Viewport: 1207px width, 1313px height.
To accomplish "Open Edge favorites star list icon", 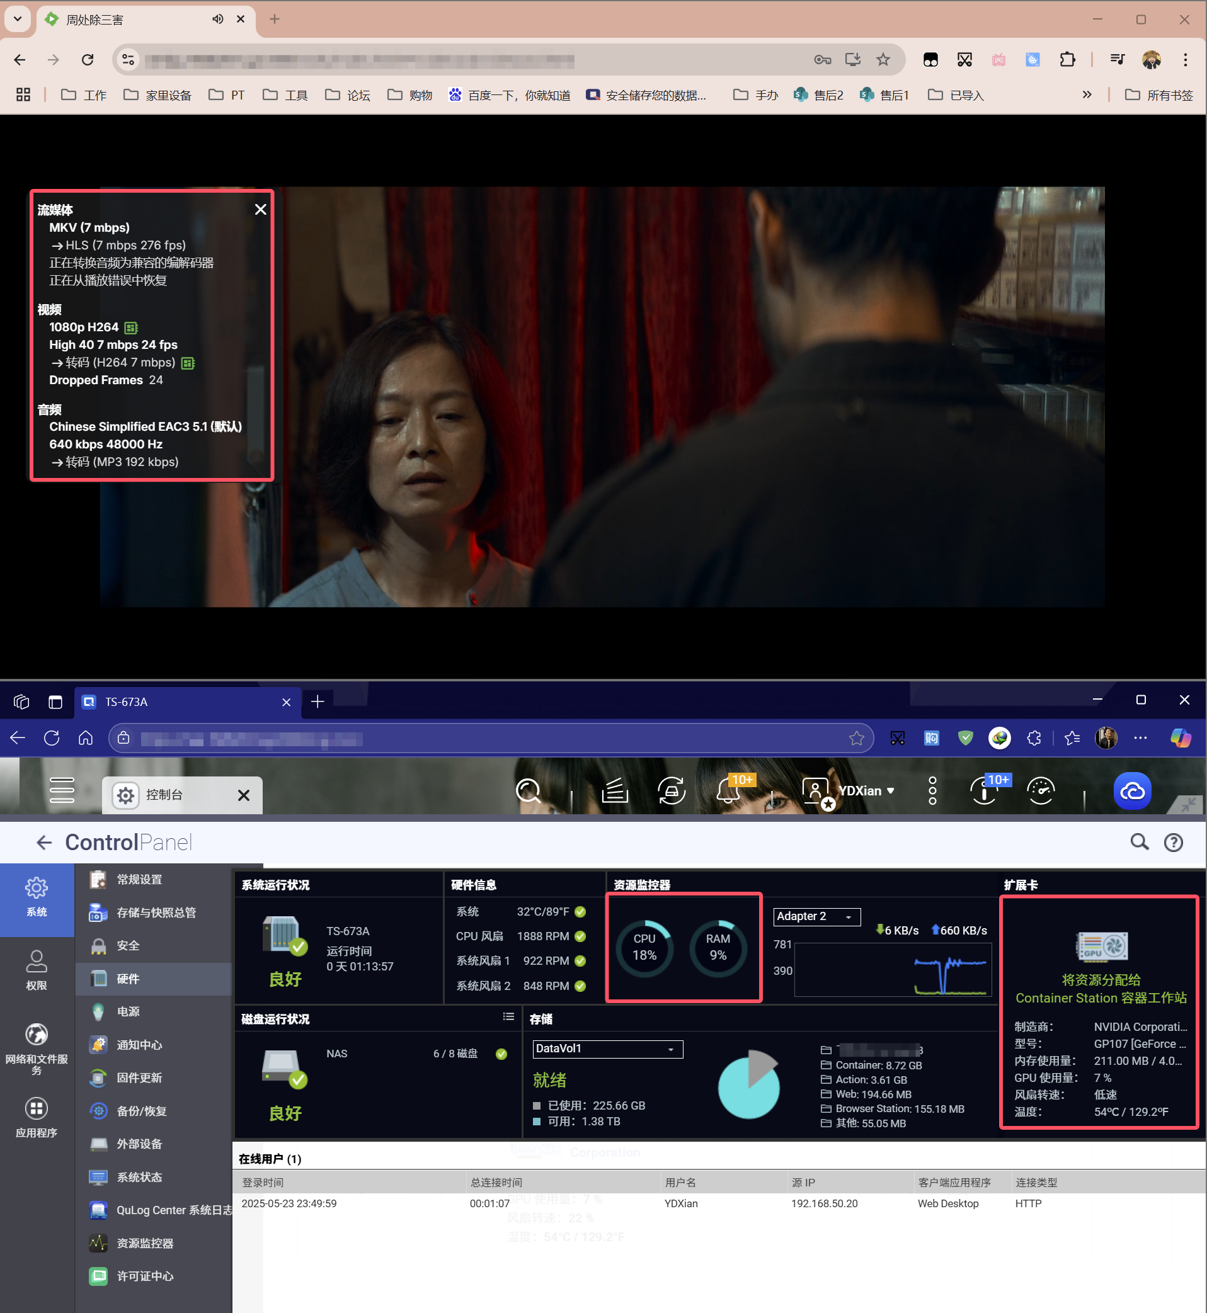I will (1072, 738).
